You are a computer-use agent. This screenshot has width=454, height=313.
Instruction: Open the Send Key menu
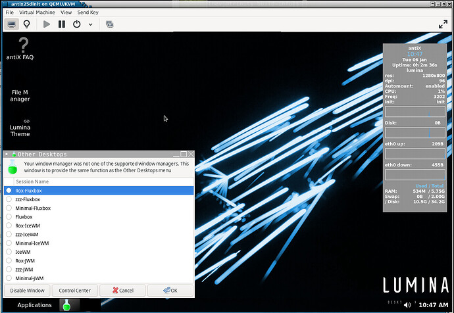coord(88,12)
